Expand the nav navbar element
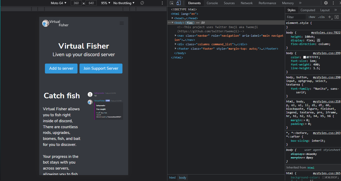 click(176, 36)
